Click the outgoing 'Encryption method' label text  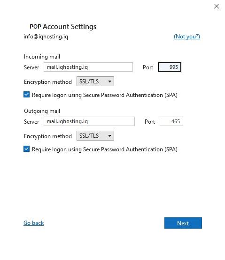pyautogui.click(x=48, y=136)
